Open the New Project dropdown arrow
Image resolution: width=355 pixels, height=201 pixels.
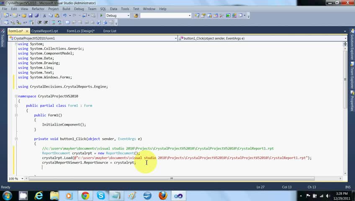10,15
